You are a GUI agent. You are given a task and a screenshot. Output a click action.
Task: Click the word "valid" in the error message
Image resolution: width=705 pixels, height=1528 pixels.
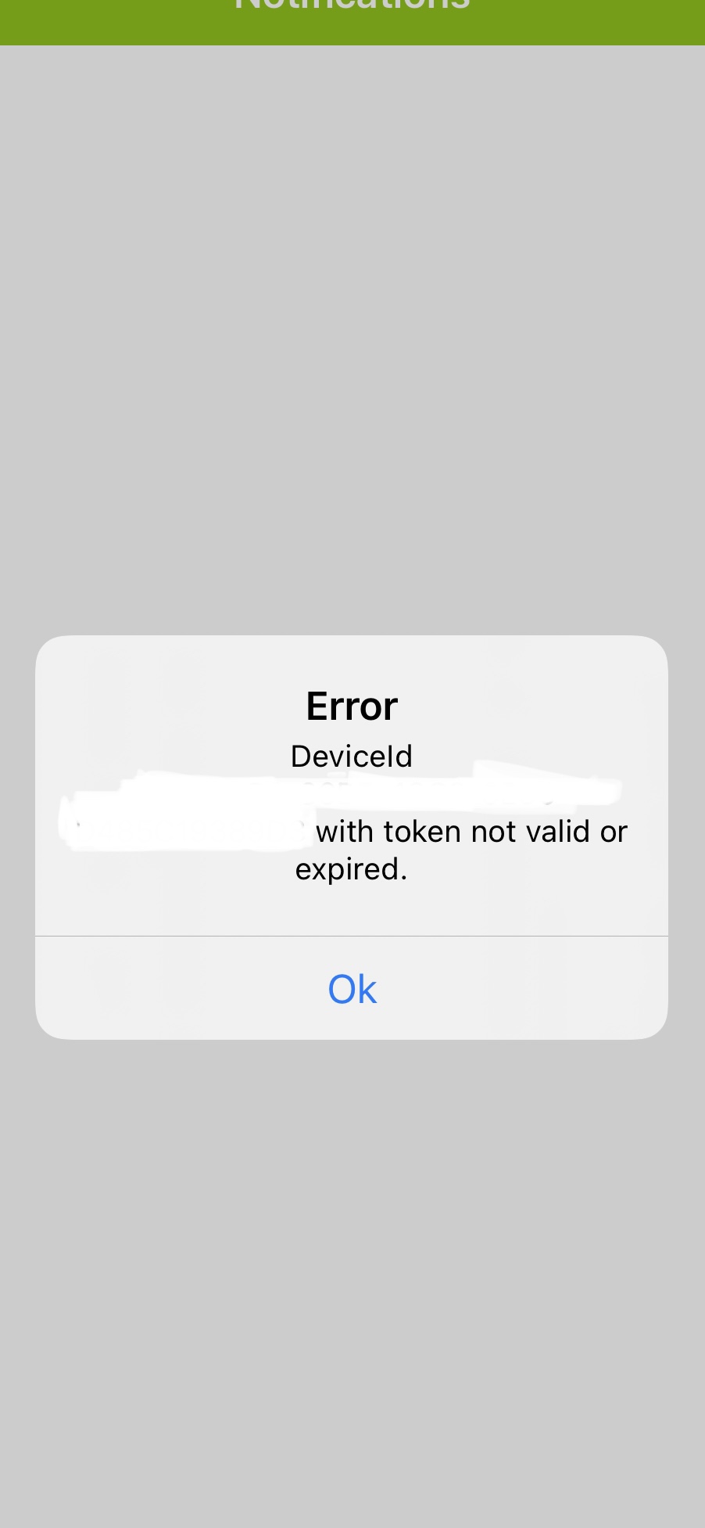pyautogui.click(x=557, y=831)
